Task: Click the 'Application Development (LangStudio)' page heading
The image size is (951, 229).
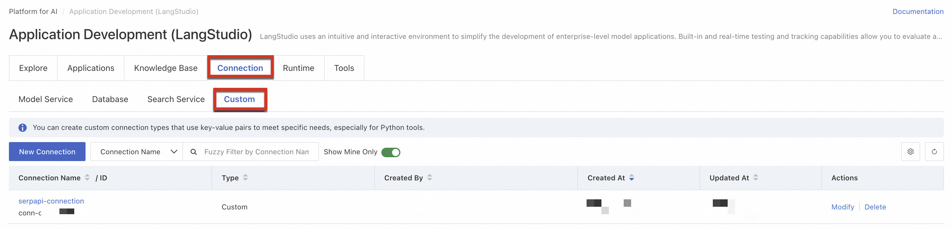Action: 131,34
